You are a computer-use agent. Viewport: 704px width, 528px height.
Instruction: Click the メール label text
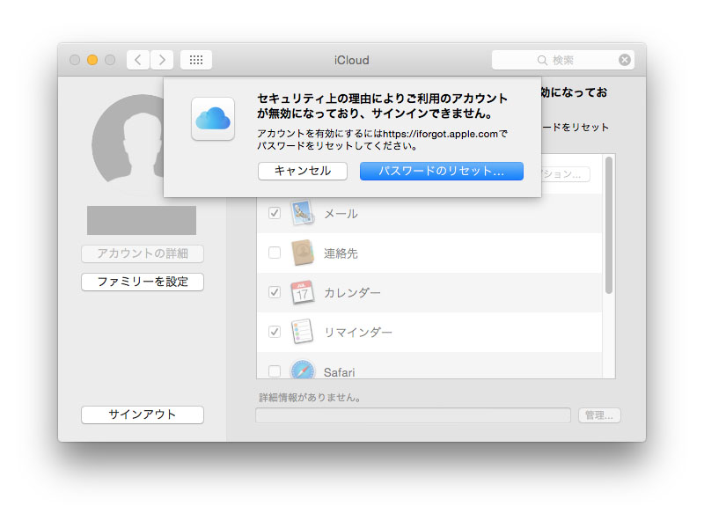coord(341,214)
